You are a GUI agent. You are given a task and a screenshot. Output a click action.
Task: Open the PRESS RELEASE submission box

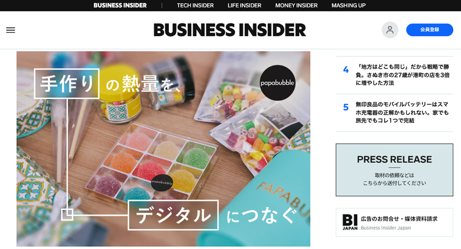point(395,170)
